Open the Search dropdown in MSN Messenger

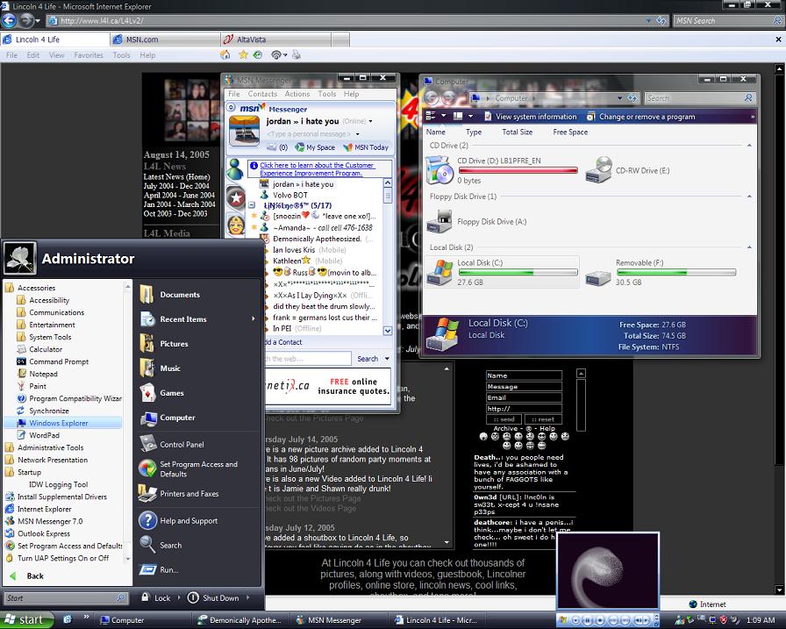[388, 358]
